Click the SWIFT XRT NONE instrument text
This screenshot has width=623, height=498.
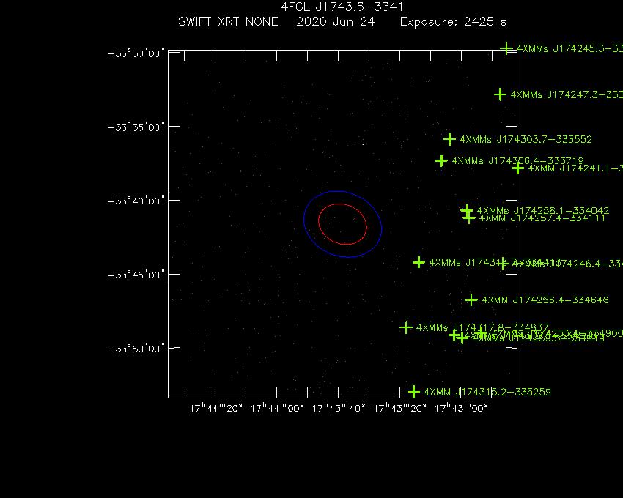(228, 21)
